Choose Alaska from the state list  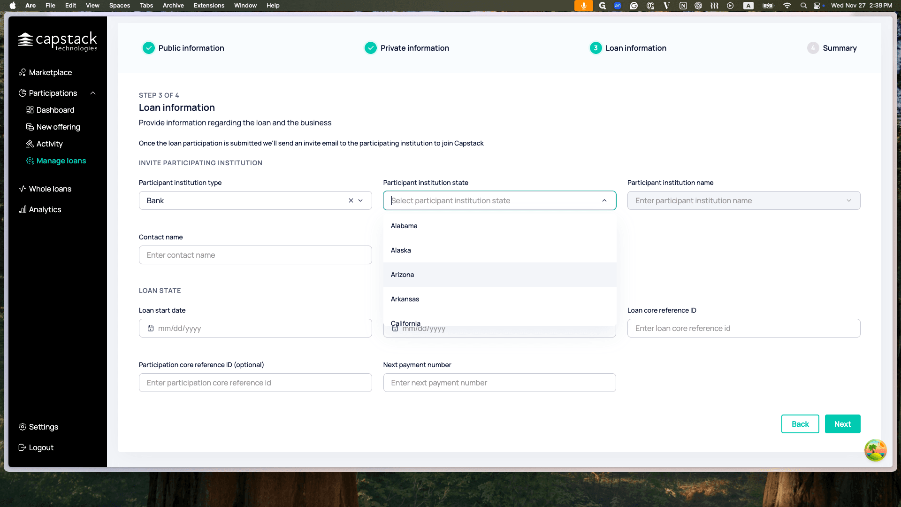pos(500,250)
